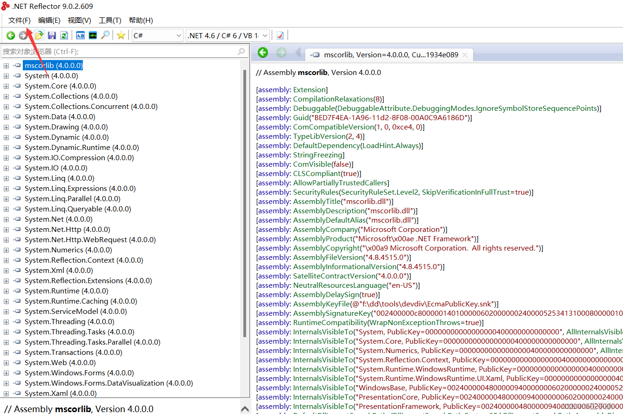623x414 pixels.
Task: Select System.Dynamic.Runtime (4.0.0.0) row
Action: (82, 148)
